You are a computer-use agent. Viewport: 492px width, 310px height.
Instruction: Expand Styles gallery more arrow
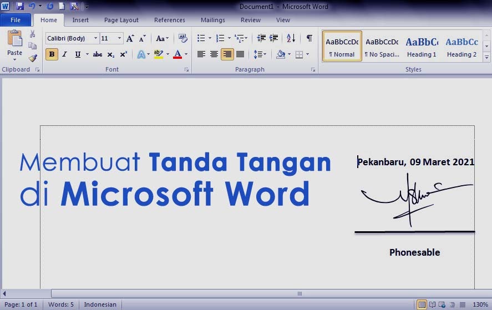coord(486,58)
